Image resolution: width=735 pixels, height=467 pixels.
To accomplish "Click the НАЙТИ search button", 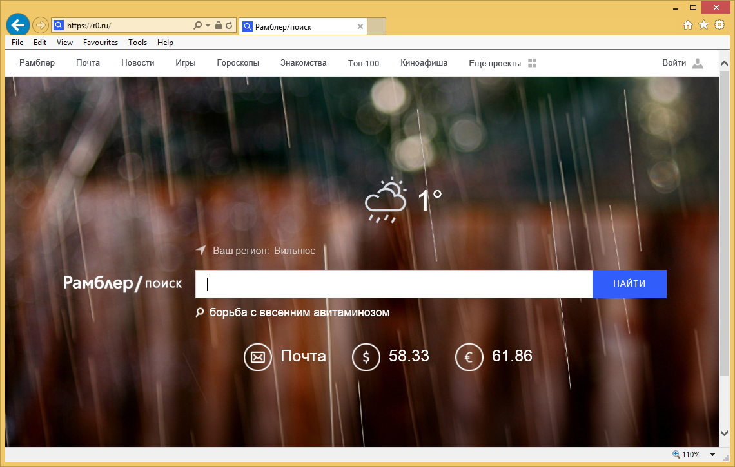I will pos(629,284).
